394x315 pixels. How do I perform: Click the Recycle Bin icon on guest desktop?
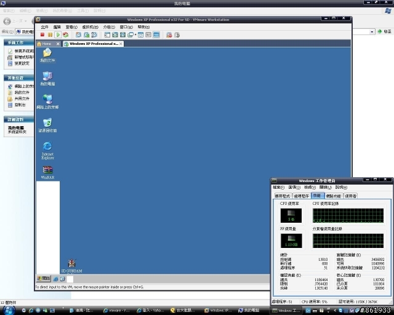47,125
